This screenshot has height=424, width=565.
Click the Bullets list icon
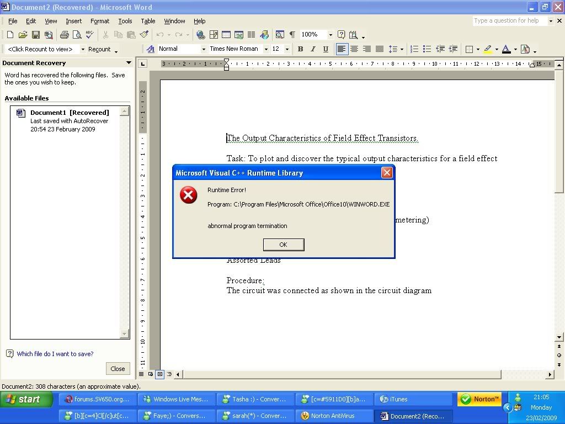[427, 49]
